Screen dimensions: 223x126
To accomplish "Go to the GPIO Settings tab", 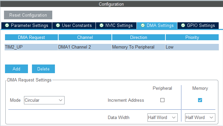I will (x=198, y=26).
